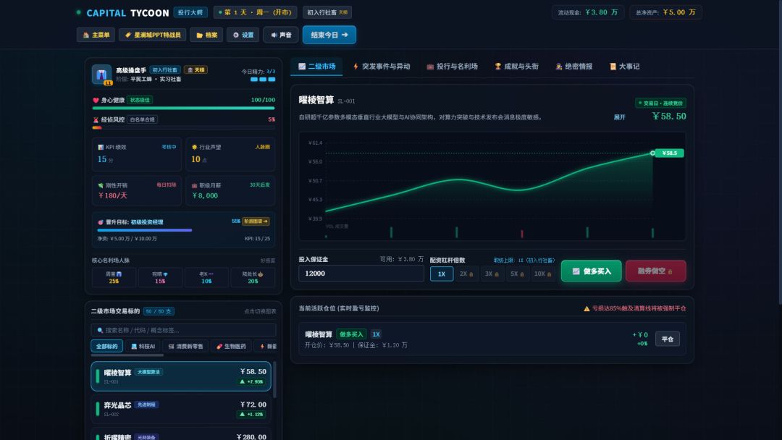The width and height of the screenshot is (782, 440).
Task: Select the 老K contact card
Action: click(206, 278)
